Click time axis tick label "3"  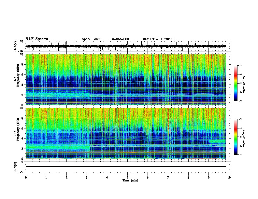[x=87, y=178]
